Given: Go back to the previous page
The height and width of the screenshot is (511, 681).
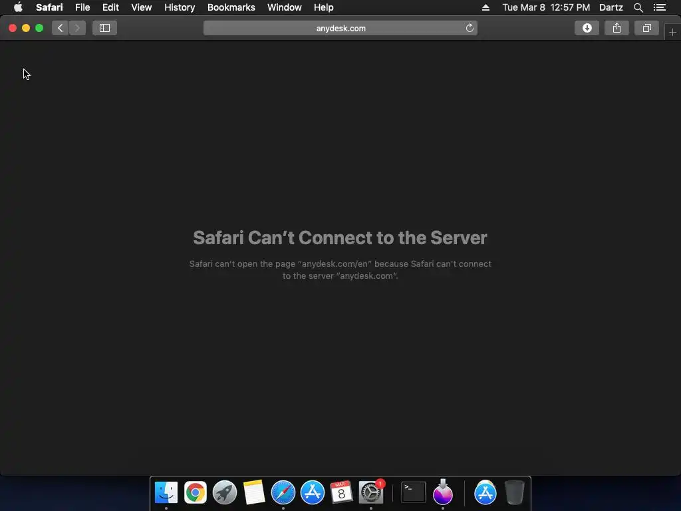Looking at the screenshot, I should [61, 28].
